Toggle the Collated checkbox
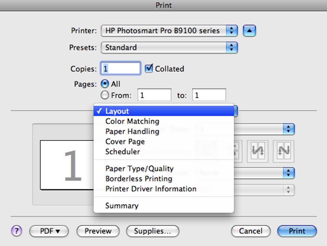327x246 pixels. pos(149,68)
